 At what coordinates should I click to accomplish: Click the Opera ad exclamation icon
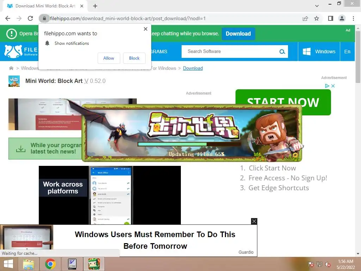coord(12,34)
